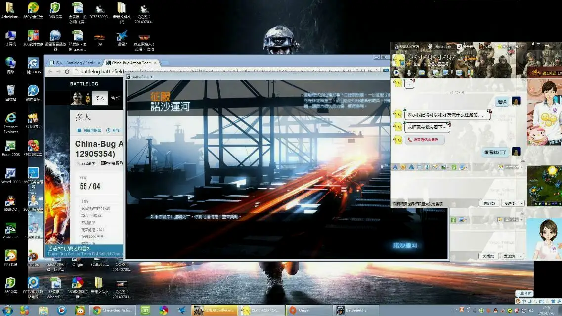Click 发送 in the front QQ chat window
562x316 pixels.
point(509,203)
